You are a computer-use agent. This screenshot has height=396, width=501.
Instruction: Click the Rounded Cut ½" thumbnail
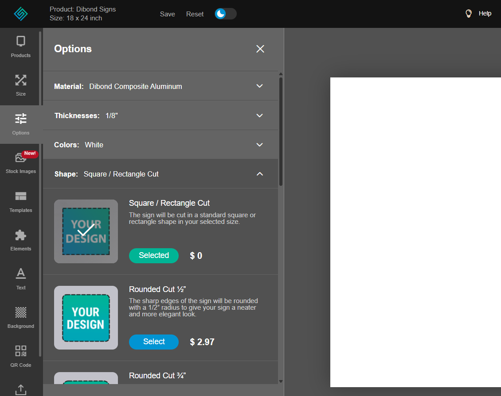pos(86,318)
